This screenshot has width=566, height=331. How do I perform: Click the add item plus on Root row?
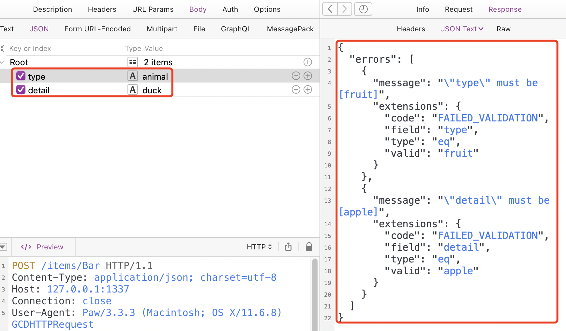tap(308, 62)
